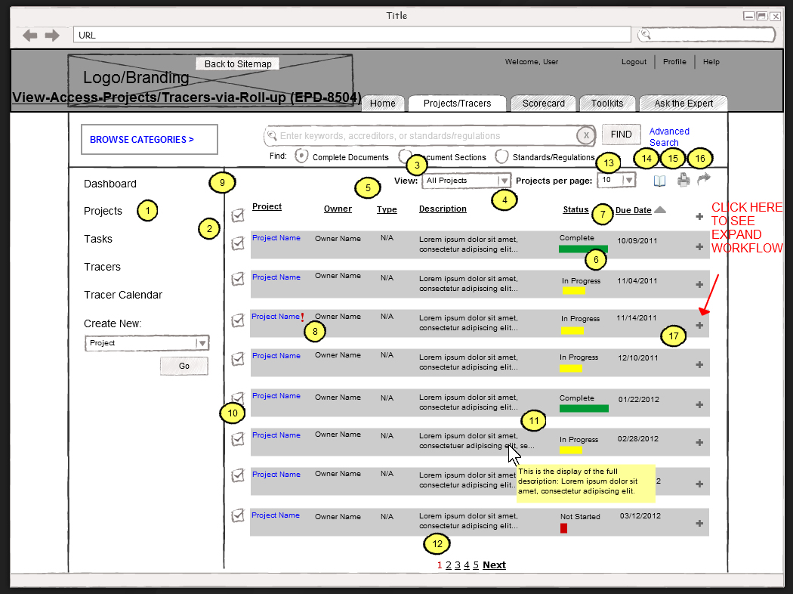Expand the row due 10/09/2011
The width and height of the screenshot is (793, 594).
699,247
